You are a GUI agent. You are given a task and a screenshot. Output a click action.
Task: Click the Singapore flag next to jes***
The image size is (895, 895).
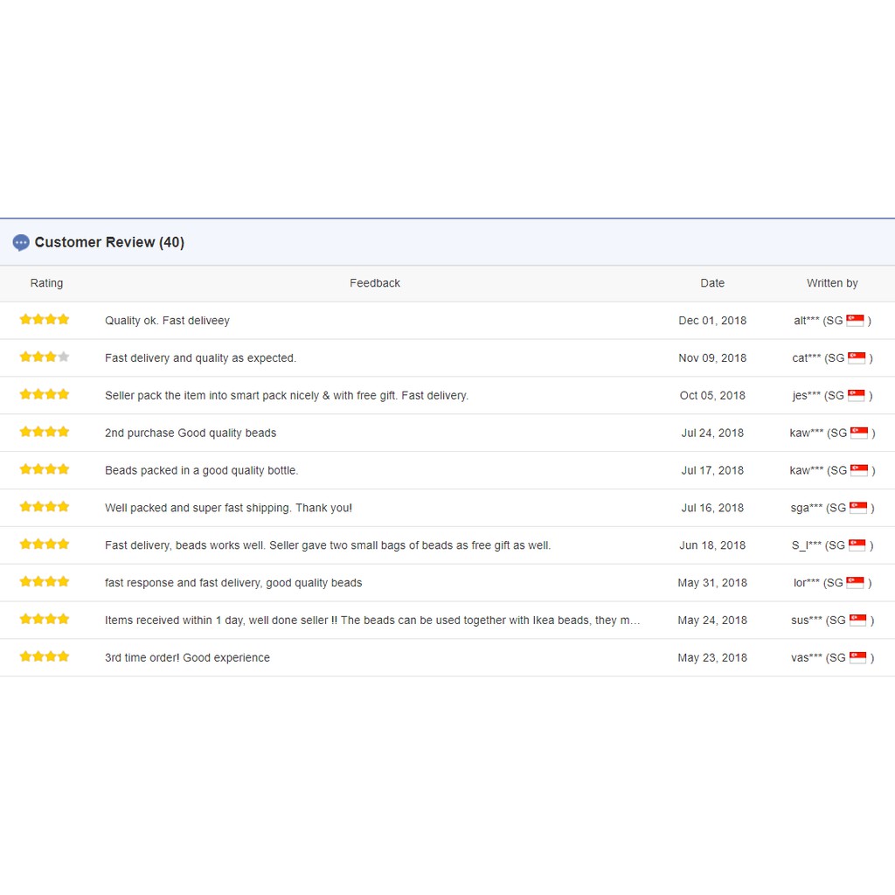[x=856, y=395]
